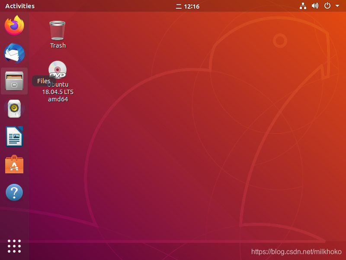Show Applications grid button
The height and width of the screenshot is (260, 346).
click(14, 246)
